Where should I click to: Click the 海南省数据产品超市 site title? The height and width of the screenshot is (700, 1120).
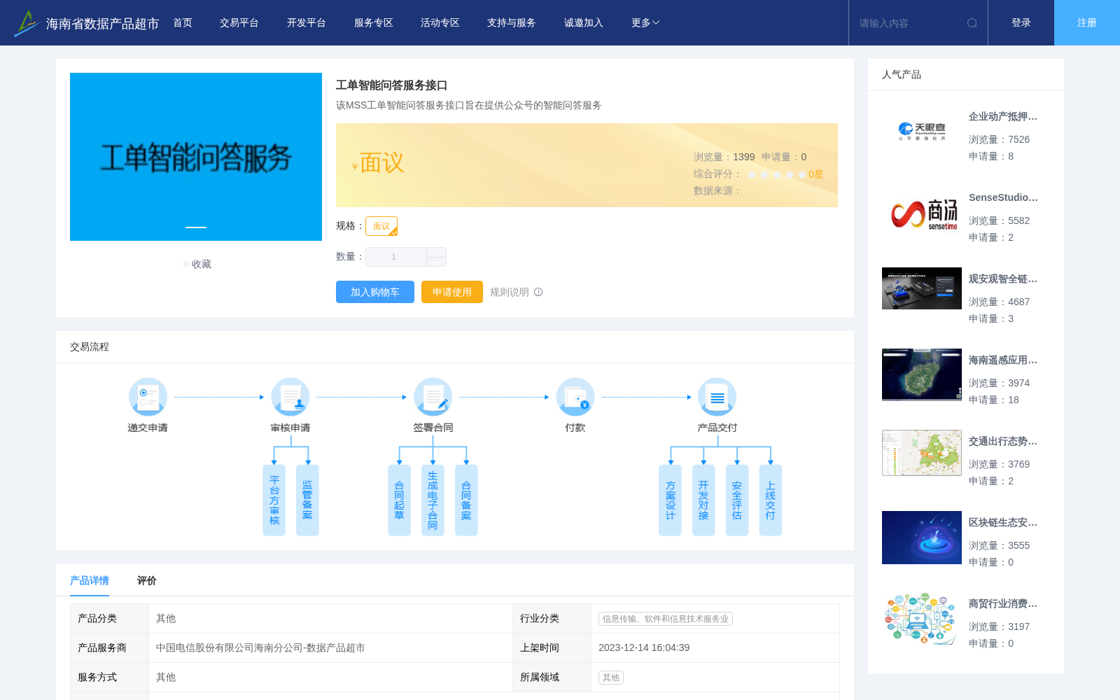tap(102, 24)
